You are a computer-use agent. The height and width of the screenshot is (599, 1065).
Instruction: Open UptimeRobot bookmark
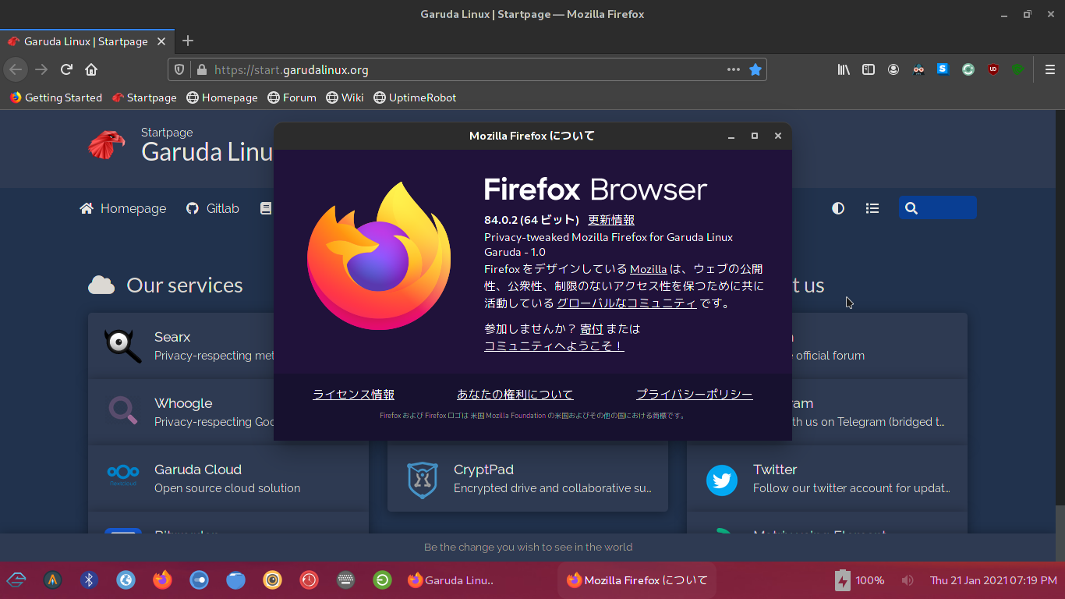(x=415, y=97)
